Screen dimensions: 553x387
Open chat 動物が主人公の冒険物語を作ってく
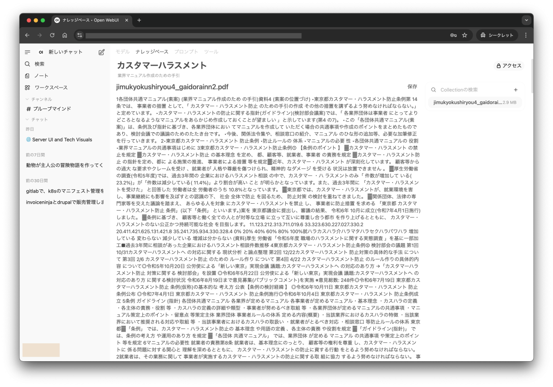(65, 165)
